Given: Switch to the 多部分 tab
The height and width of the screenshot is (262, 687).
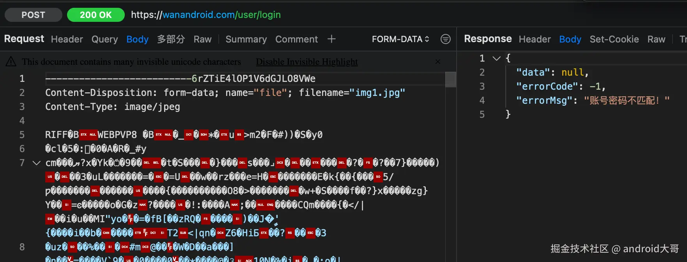Looking at the screenshot, I should [171, 39].
